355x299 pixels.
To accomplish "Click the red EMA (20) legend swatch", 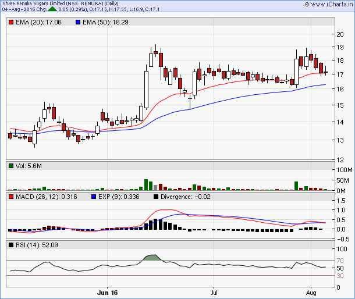I will click(x=10, y=22).
